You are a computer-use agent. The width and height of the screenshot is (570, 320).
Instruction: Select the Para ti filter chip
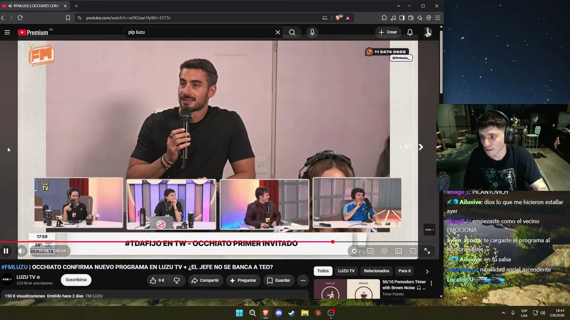tap(404, 271)
